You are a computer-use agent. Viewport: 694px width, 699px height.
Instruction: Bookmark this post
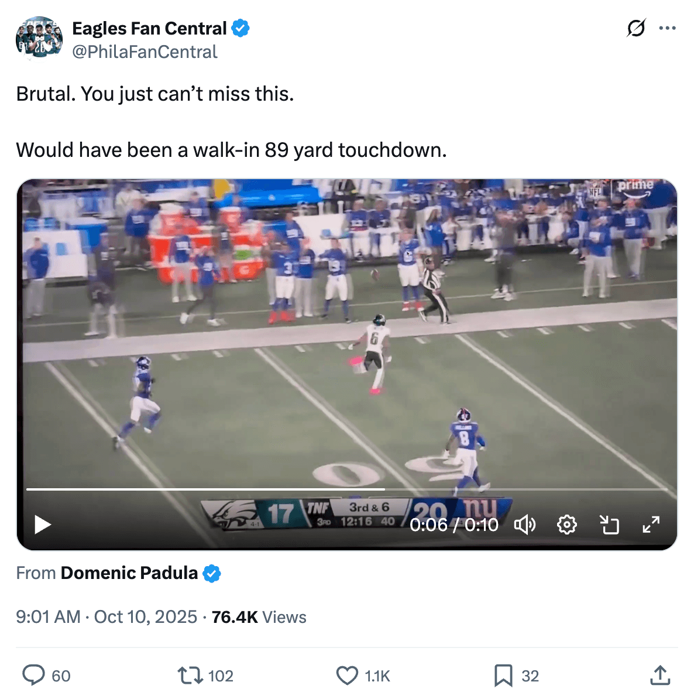click(x=503, y=676)
